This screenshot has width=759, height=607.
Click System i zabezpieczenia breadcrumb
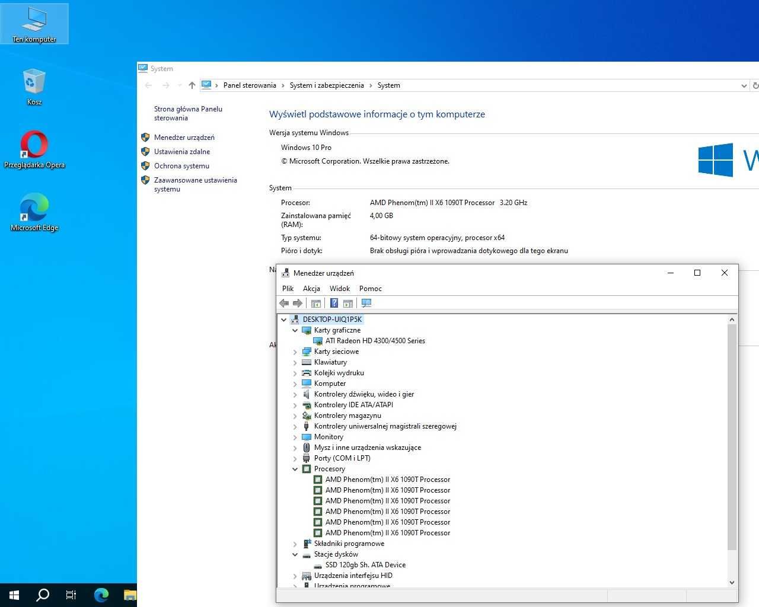327,85
